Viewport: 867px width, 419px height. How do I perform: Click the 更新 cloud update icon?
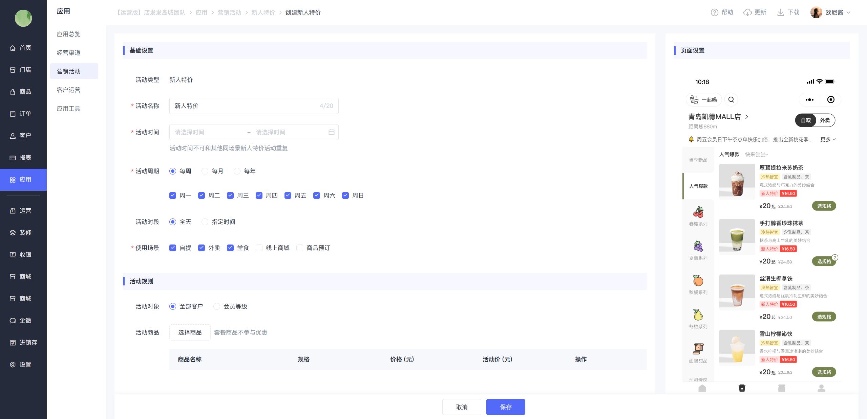(747, 13)
